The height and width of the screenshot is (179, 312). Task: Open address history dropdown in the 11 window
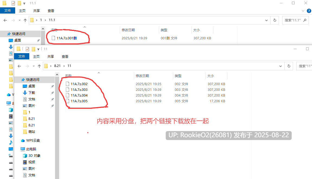click(x=281, y=66)
